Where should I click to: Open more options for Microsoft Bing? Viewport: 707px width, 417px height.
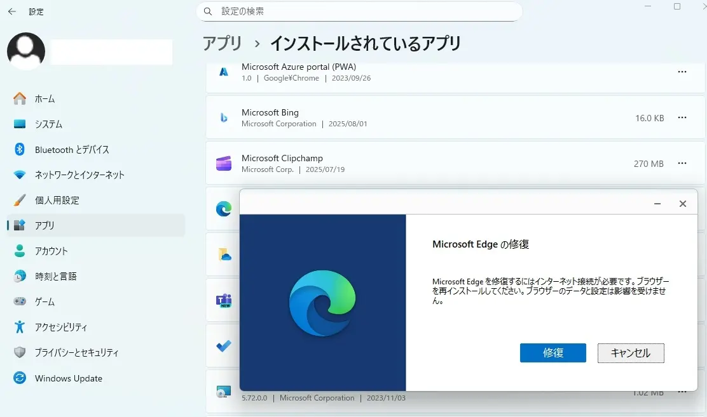[682, 117]
